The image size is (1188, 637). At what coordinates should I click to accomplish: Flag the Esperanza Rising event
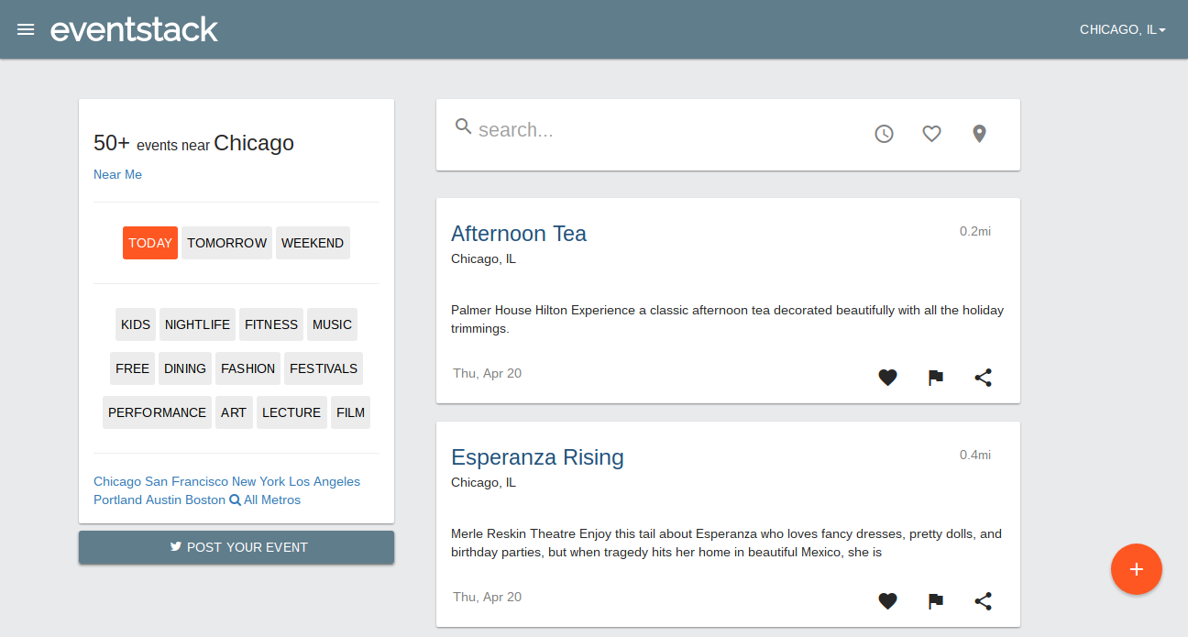pos(935,600)
